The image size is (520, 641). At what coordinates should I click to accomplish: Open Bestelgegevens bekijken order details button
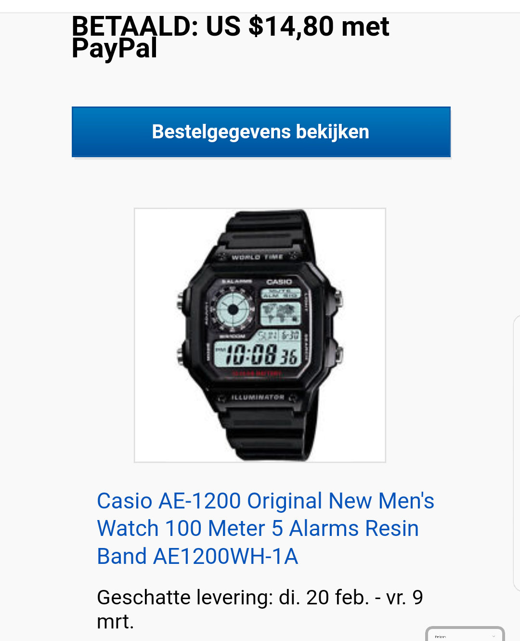coord(261,132)
